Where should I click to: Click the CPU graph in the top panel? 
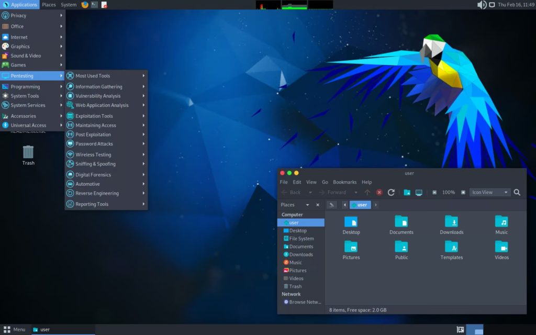pos(267,5)
